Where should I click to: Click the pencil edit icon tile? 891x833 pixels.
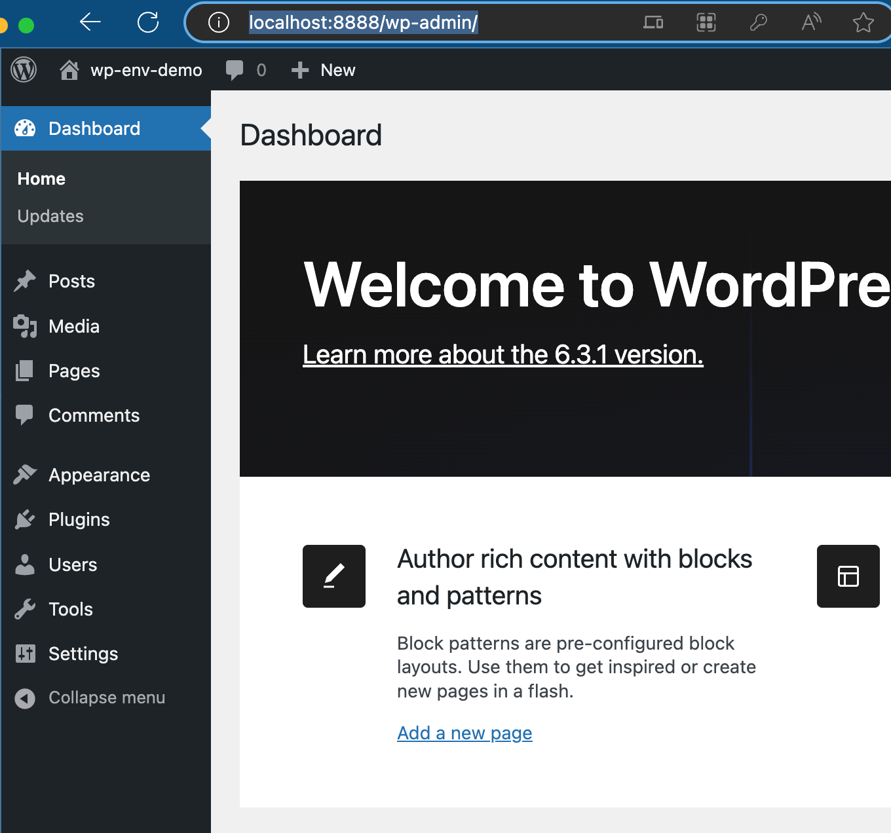coord(334,576)
